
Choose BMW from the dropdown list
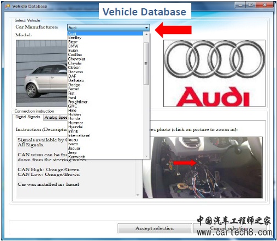pos(106,46)
